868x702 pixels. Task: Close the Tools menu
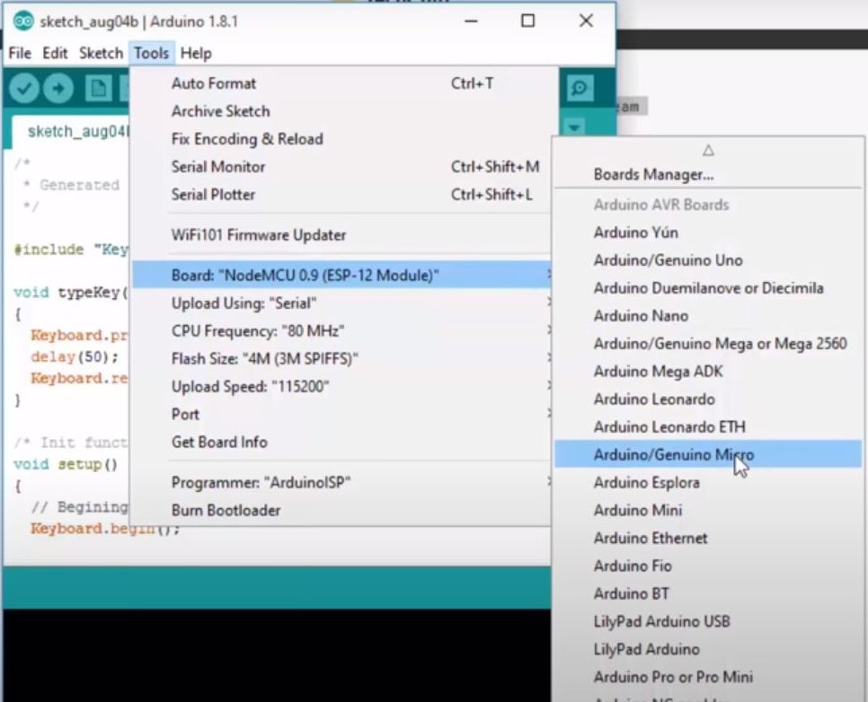click(152, 53)
